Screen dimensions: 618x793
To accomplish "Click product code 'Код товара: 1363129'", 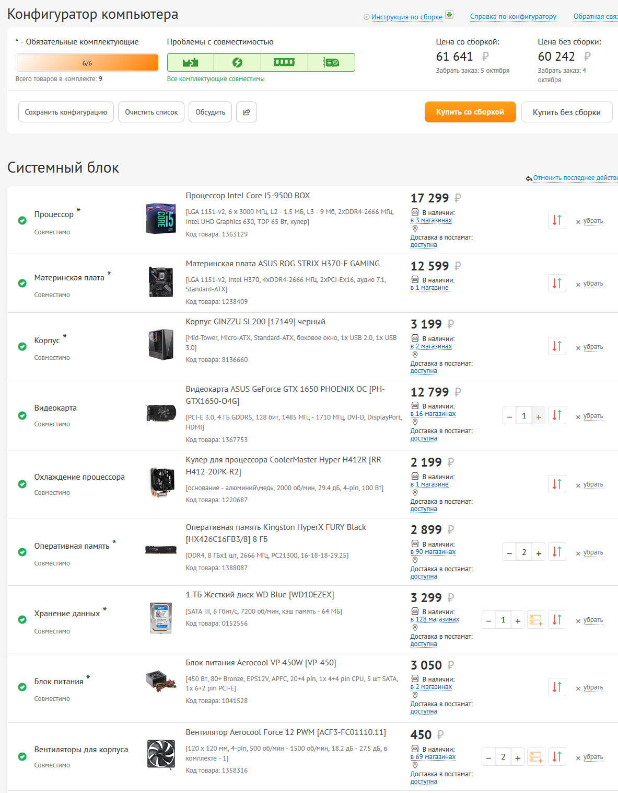I will click(217, 234).
